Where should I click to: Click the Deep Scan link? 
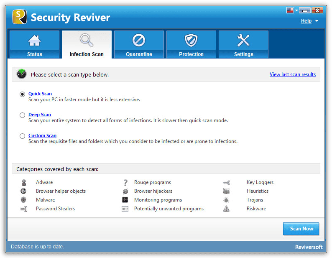pyautogui.click(x=40, y=115)
